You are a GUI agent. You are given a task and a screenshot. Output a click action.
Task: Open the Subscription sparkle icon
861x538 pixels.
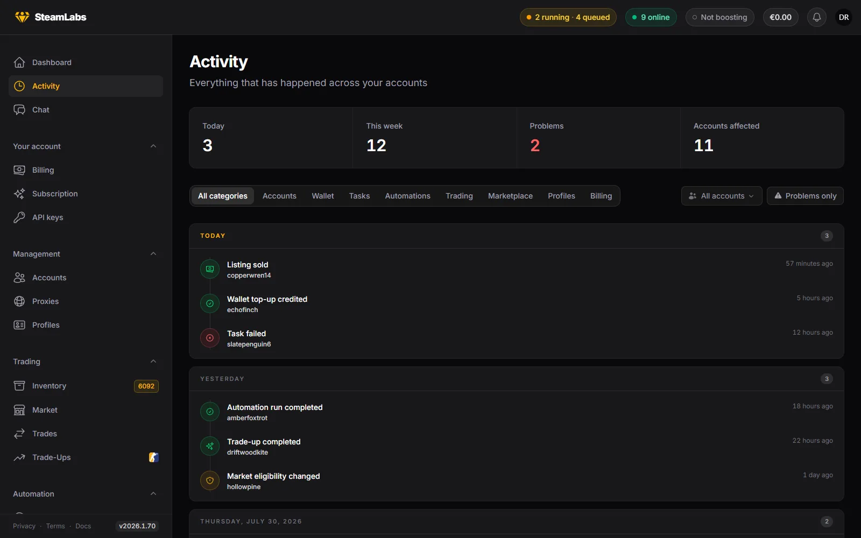pyautogui.click(x=19, y=194)
